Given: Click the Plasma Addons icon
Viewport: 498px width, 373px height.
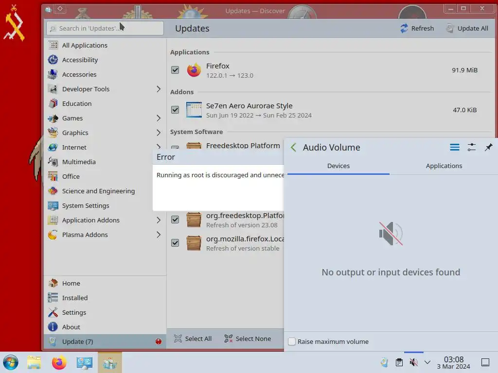Looking at the screenshot, I should click(53, 235).
